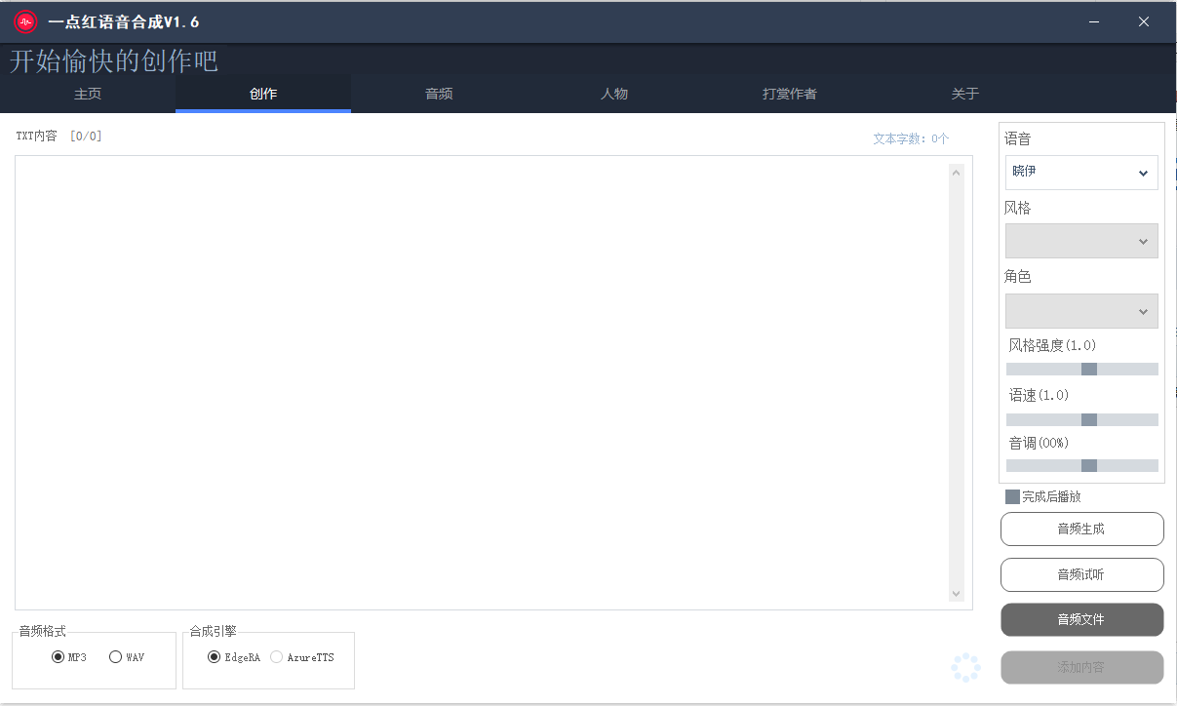Click the 音频生成 button
Image resolution: width=1177 pixels, height=706 pixels.
click(1081, 529)
